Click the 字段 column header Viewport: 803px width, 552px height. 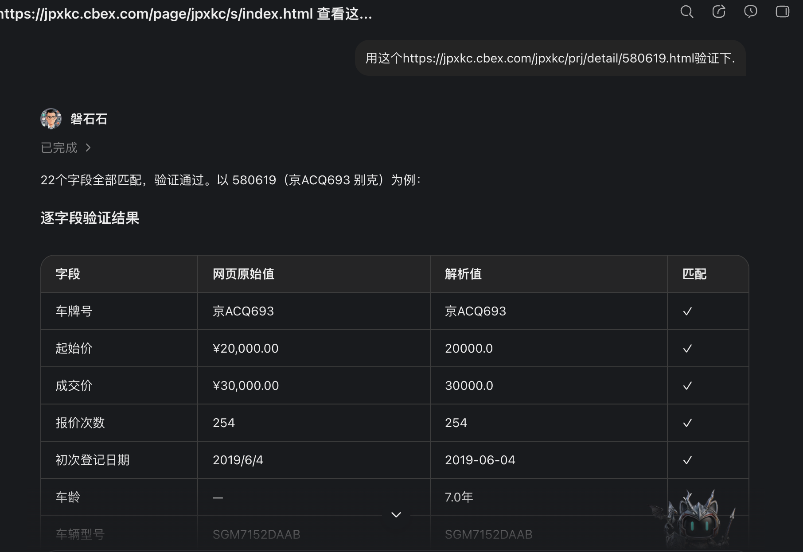tap(68, 274)
